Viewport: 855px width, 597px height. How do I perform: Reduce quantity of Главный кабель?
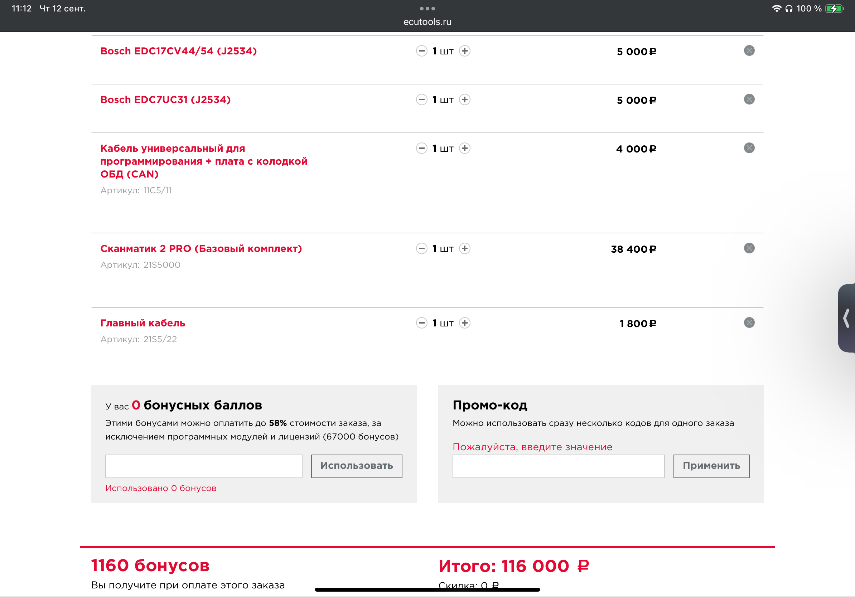pyautogui.click(x=421, y=323)
